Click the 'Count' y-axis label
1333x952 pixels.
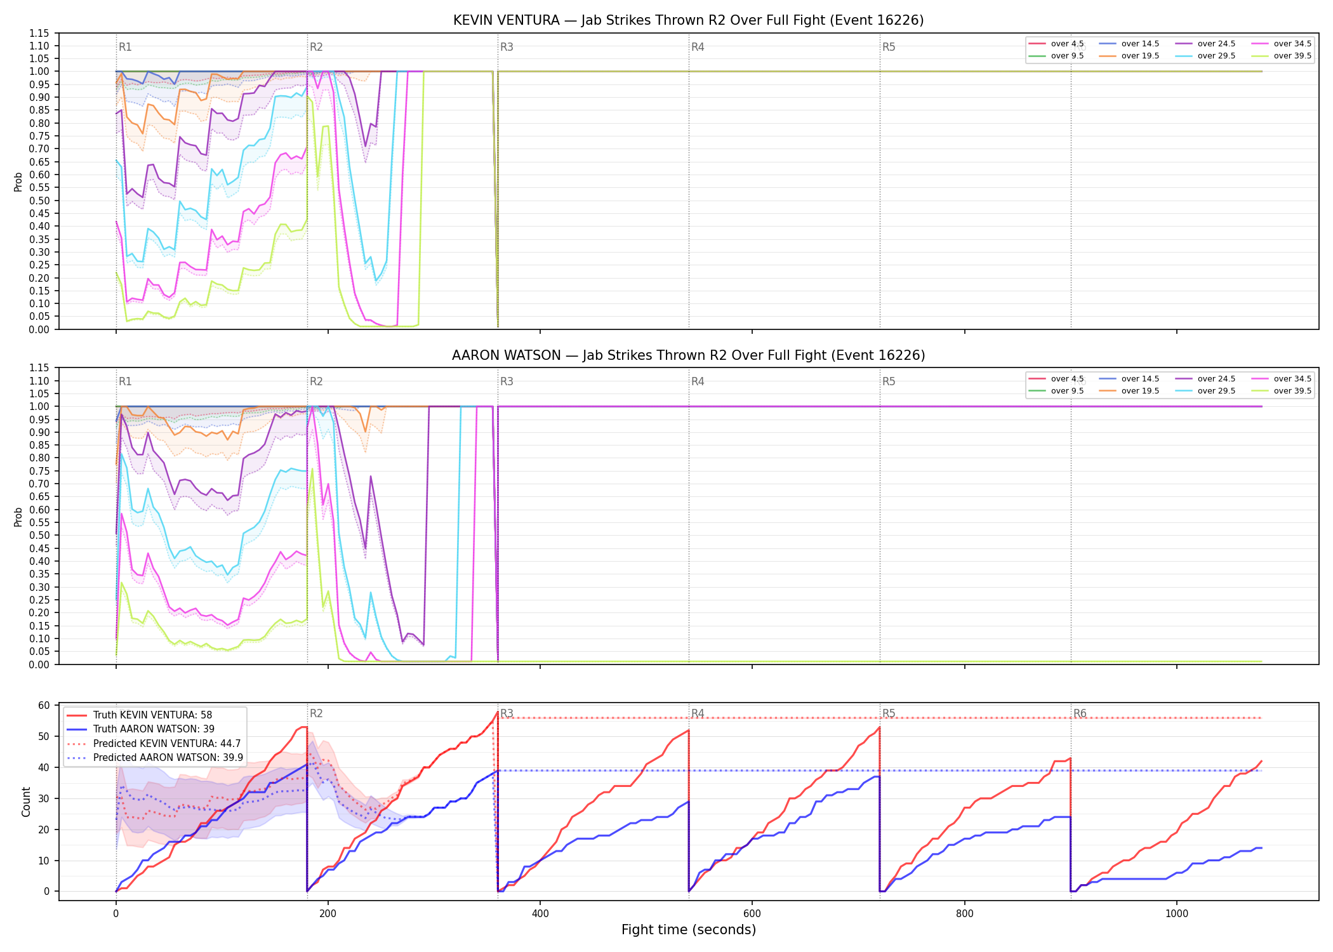pyautogui.click(x=26, y=802)
